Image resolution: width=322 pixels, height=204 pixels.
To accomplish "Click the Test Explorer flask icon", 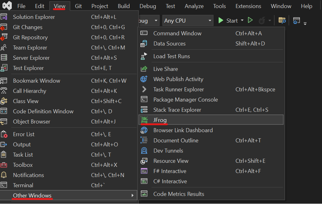I will click(x=4, y=68).
